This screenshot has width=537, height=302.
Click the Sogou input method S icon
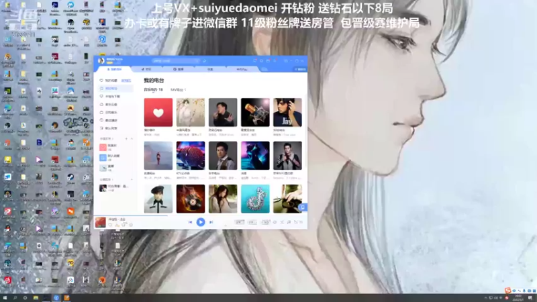pos(507,291)
